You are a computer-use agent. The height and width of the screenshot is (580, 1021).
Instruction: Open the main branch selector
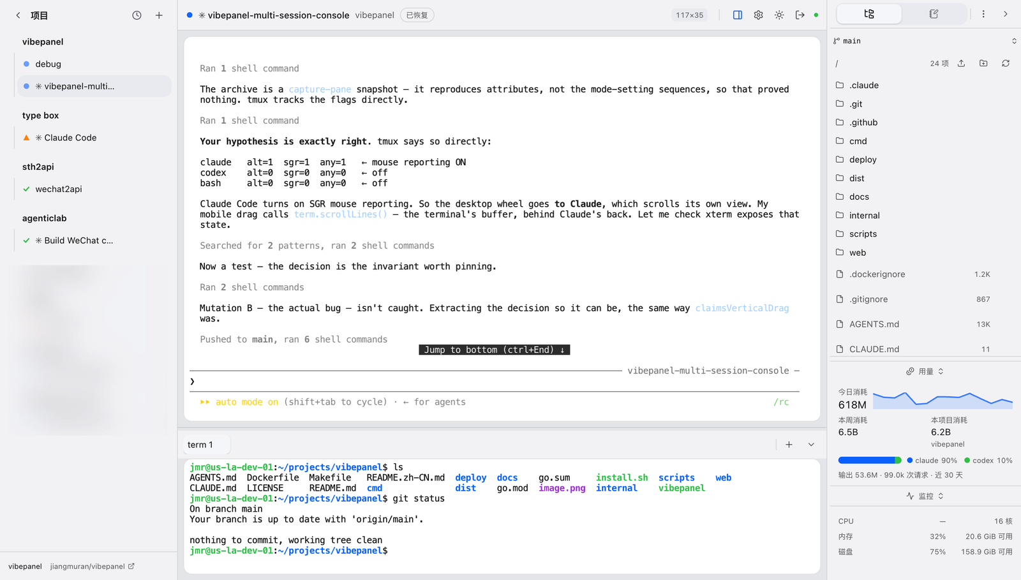(925, 41)
